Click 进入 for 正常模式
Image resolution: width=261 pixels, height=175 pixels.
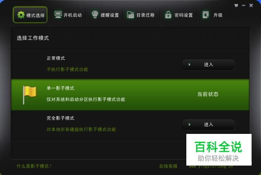(209, 64)
